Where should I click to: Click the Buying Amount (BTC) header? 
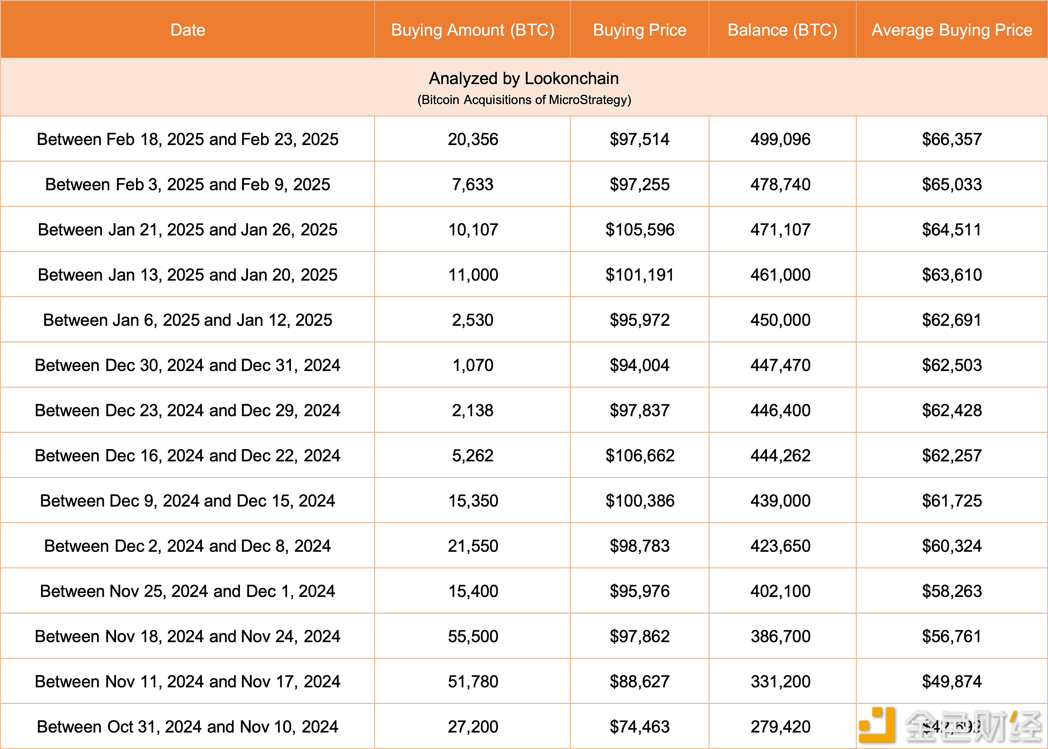[x=472, y=30]
